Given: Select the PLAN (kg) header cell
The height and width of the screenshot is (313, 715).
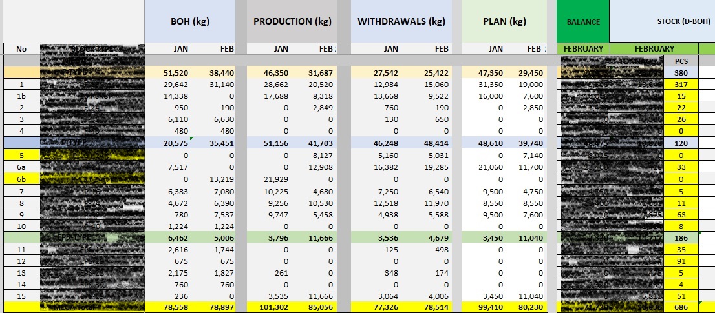Looking at the screenshot, I should coord(504,21).
